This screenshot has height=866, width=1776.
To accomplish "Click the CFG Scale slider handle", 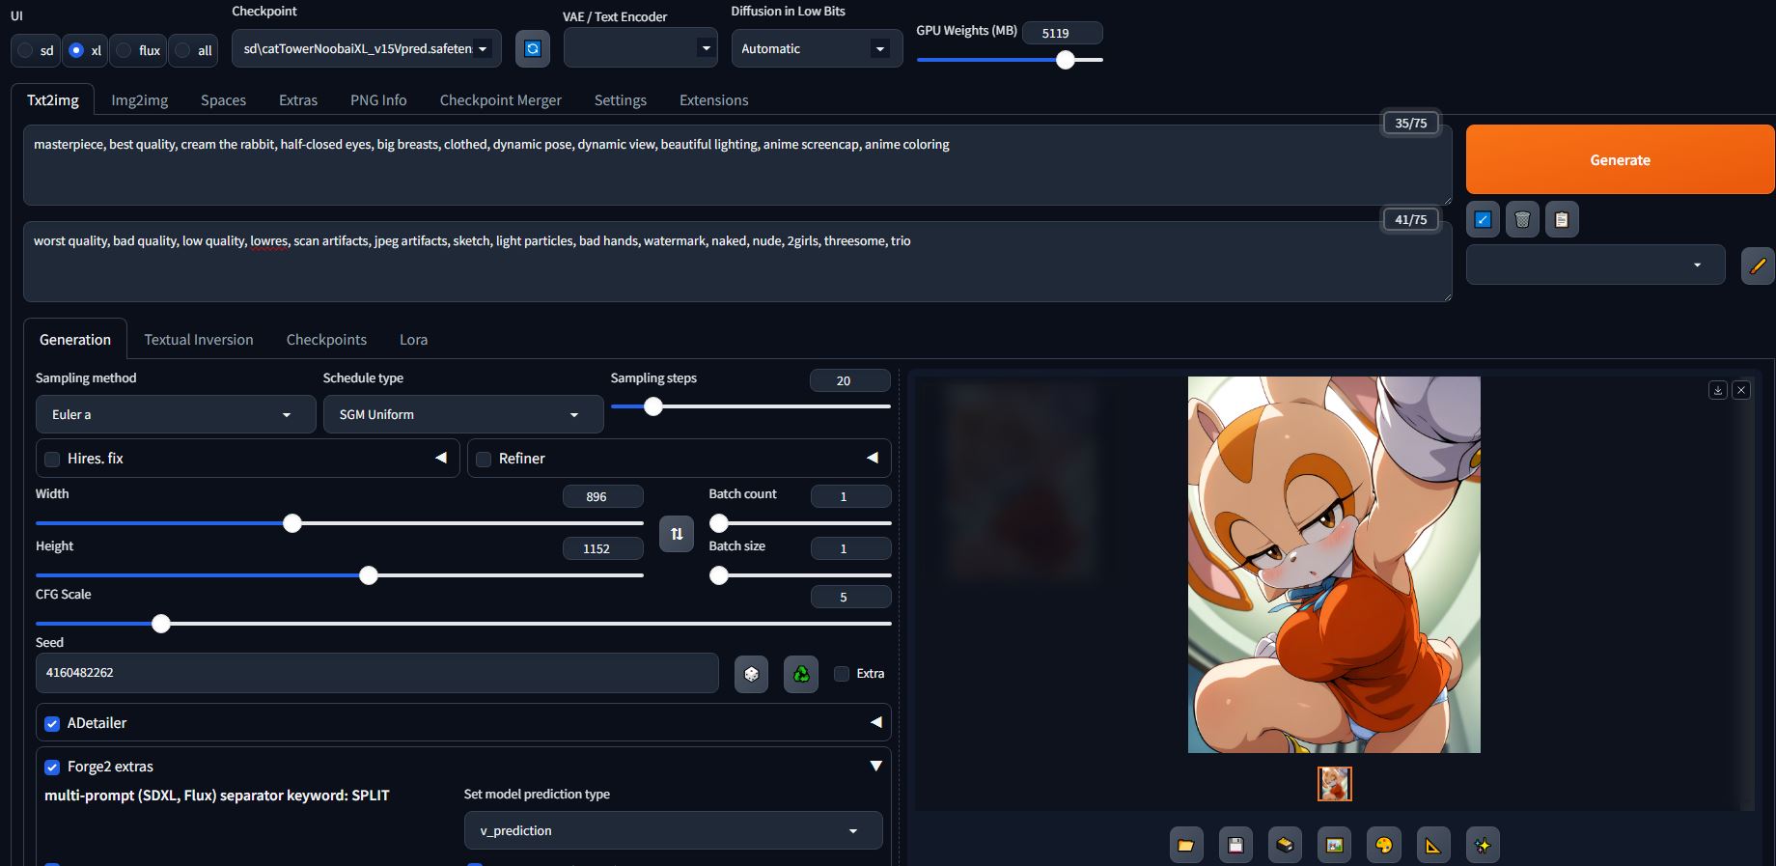I will point(161,624).
